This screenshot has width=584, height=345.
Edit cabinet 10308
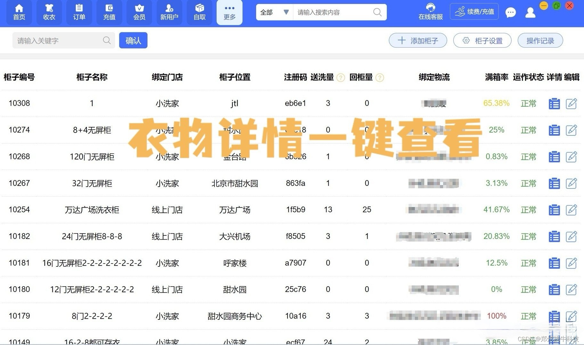[x=572, y=103]
